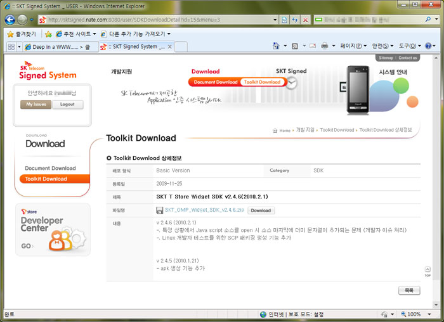This screenshot has width=444, height=322.
Task: Click the compatibility view icon
Action: [284, 20]
